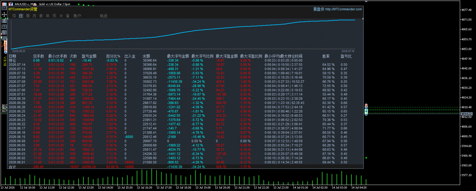Click the 最小|平均|最大持仓时间 header
The image size is (476, 191).
pos(283,56)
